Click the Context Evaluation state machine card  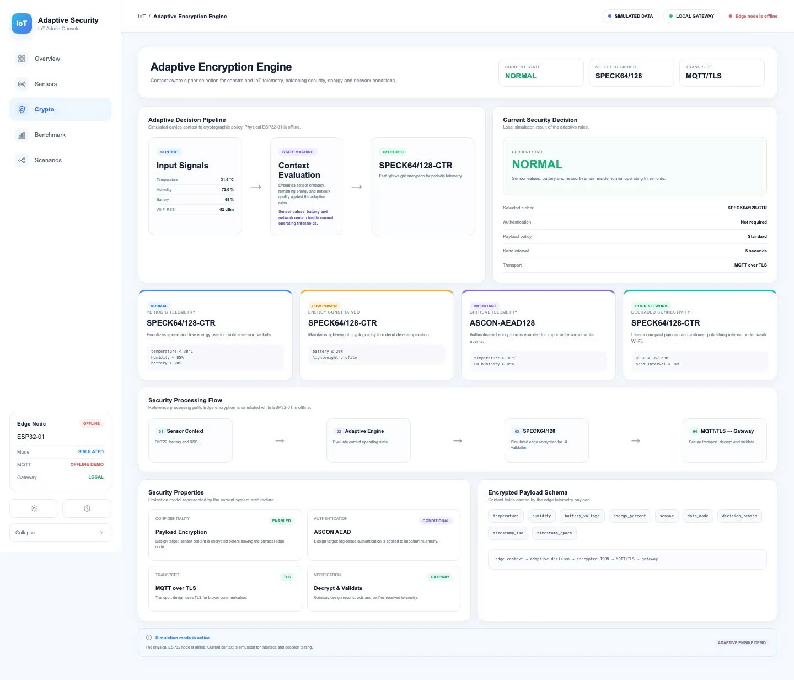pos(306,186)
